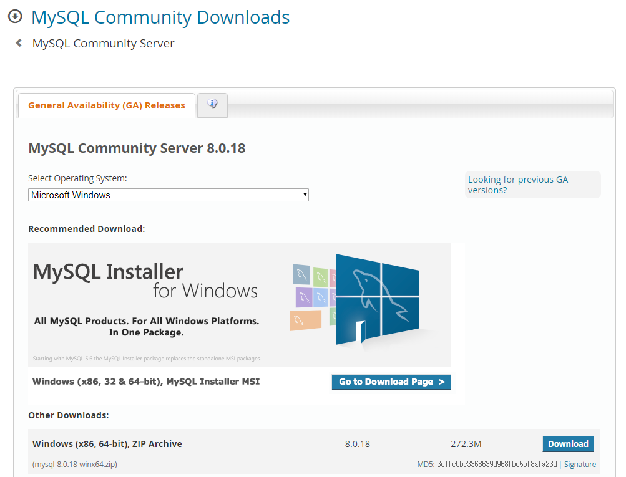The image size is (626, 477).
Task: Download the Windows ZIP Archive 8.0.18
Action: (568, 444)
